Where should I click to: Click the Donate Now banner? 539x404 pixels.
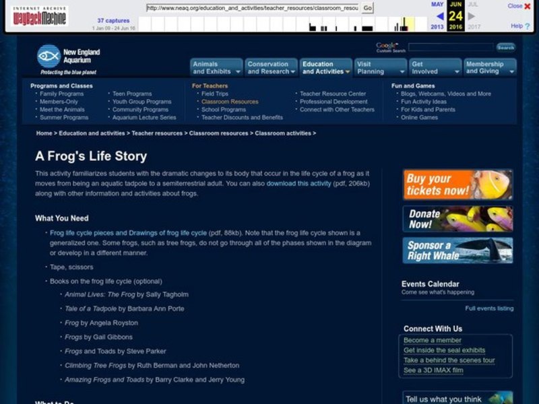pyautogui.click(x=457, y=220)
